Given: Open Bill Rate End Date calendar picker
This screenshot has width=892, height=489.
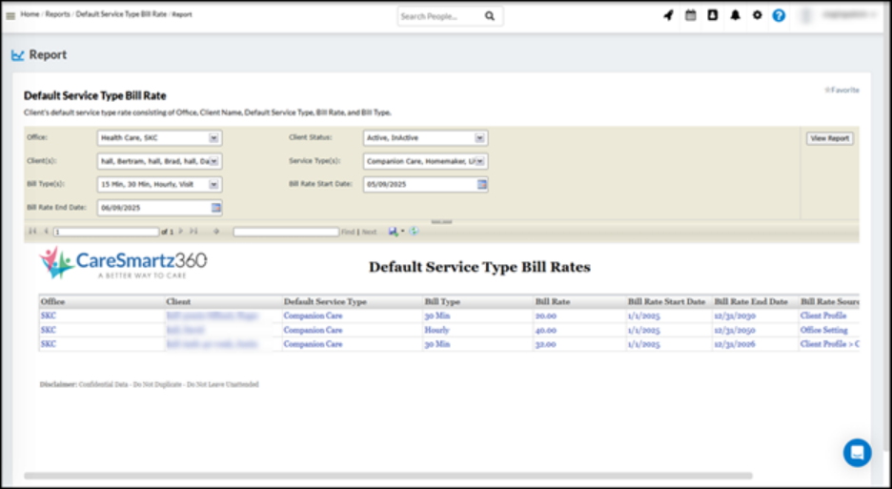Looking at the screenshot, I should pos(216,208).
